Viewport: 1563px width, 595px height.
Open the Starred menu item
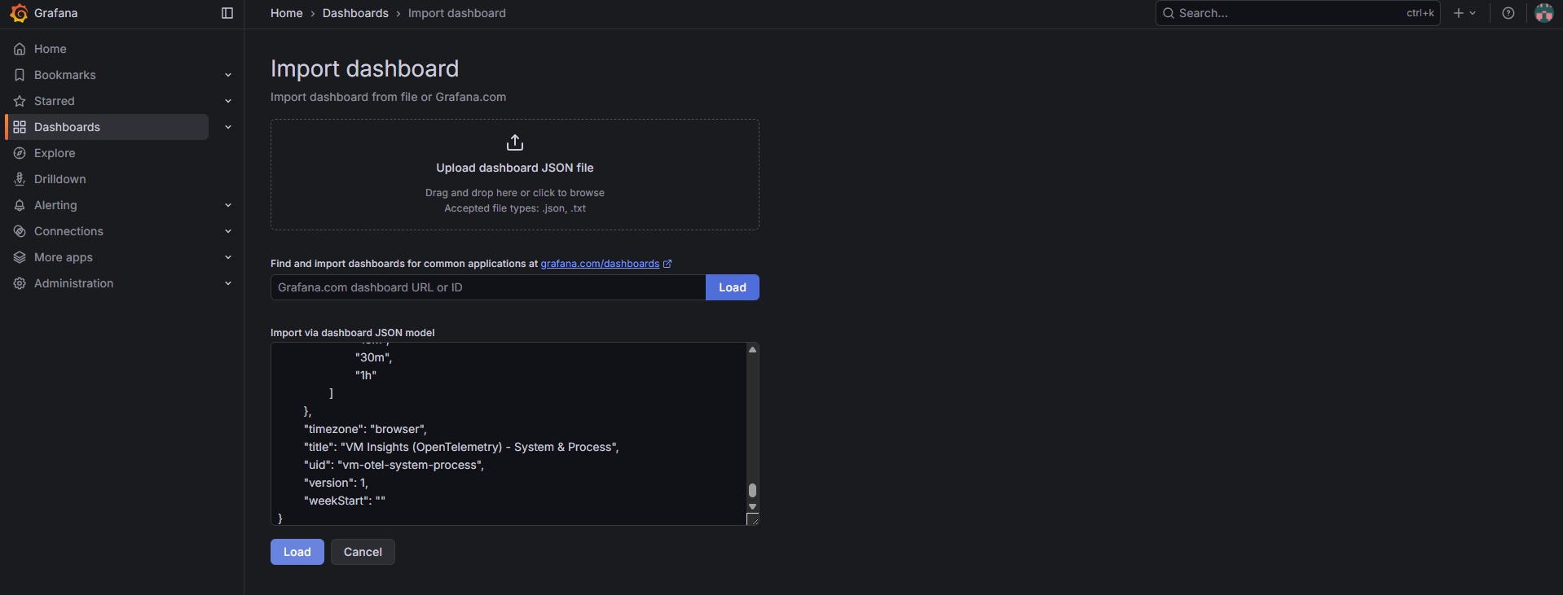[x=55, y=101]
